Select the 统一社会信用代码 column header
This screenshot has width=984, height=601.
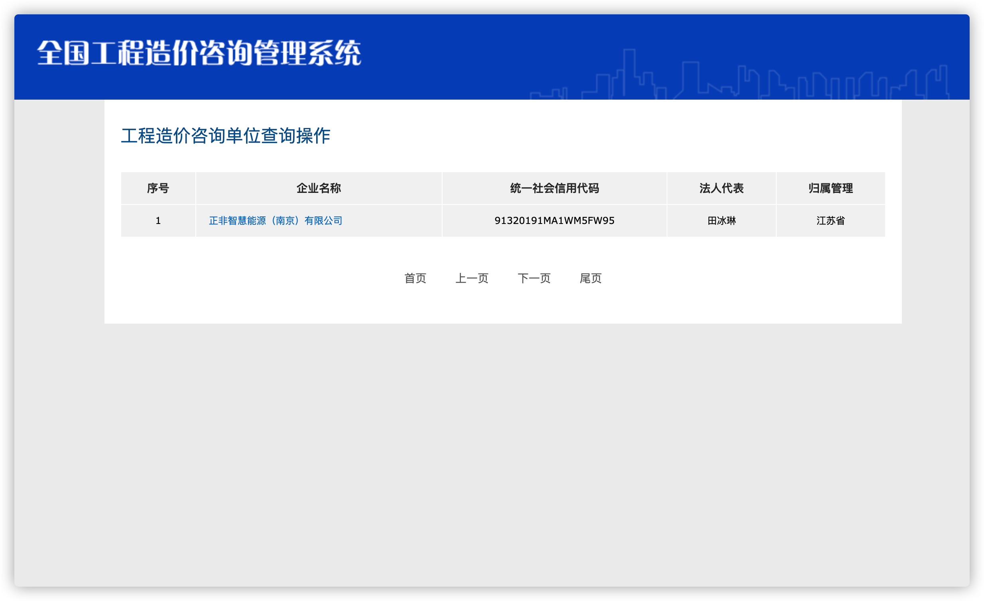coord(554,189)
